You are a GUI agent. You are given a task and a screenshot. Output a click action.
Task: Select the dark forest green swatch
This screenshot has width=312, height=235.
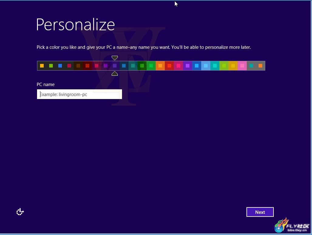point(142,66)
